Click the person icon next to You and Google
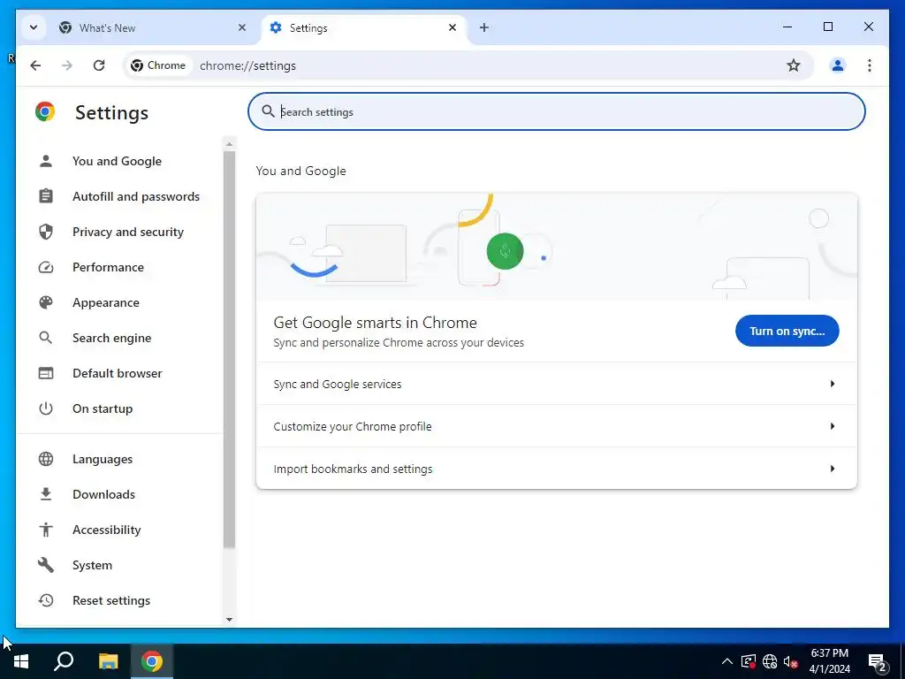 46,161
